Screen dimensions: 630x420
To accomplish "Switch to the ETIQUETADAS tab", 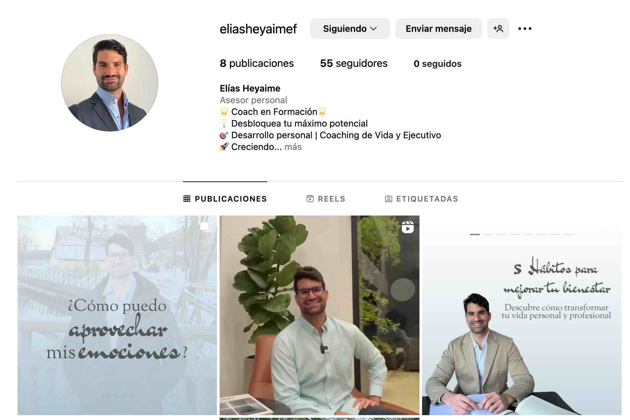I will pos(421,199).
